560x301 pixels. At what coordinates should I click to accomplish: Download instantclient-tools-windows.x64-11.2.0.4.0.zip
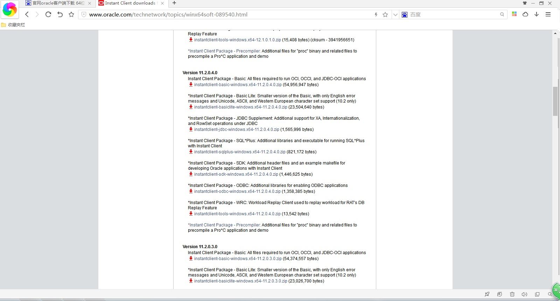[237, 214]
